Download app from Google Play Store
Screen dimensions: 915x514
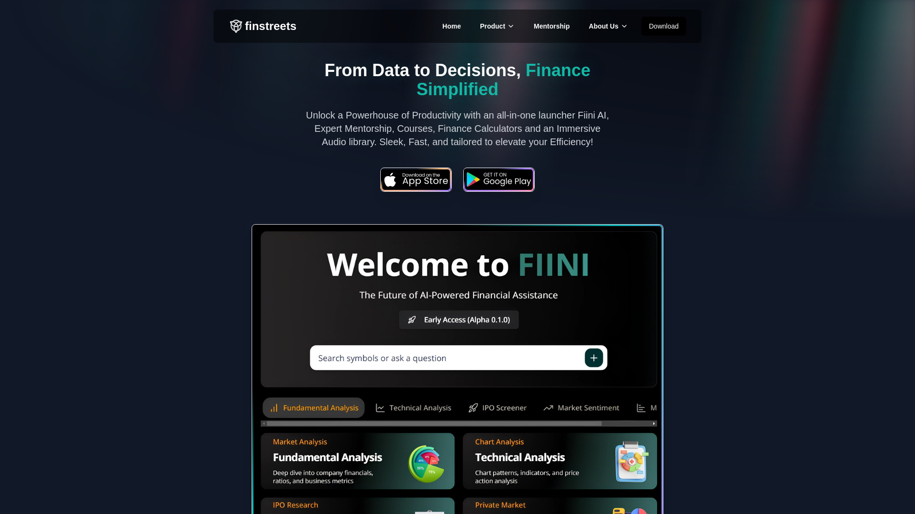click(499, 179)
